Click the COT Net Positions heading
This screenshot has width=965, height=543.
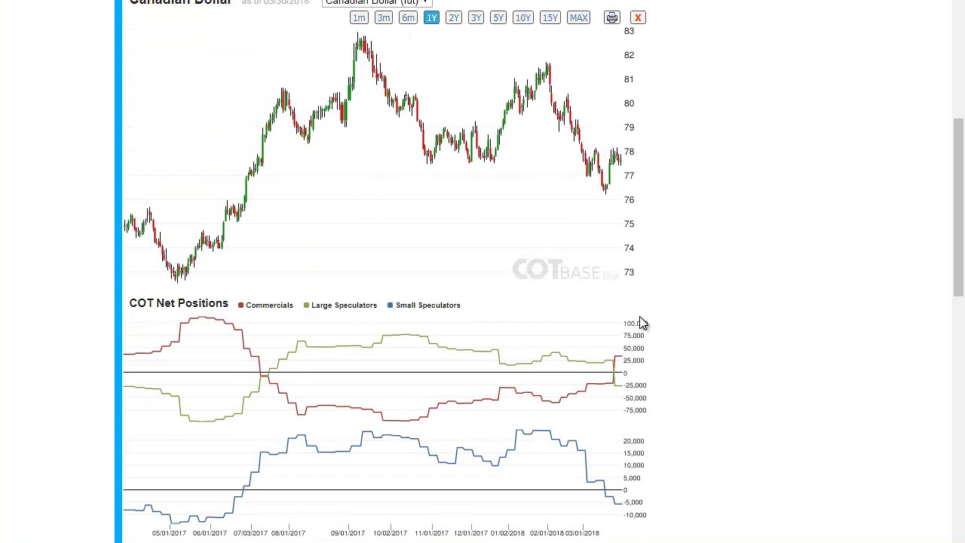click(179, 303)
